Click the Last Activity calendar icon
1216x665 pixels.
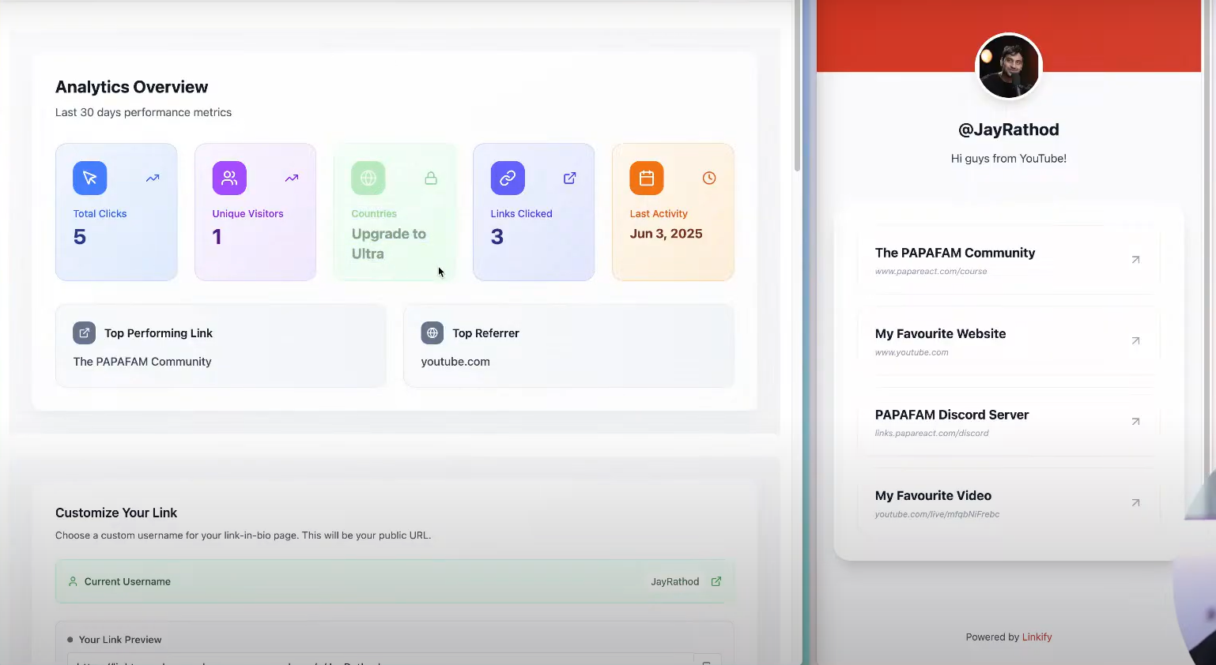(647, 178)
